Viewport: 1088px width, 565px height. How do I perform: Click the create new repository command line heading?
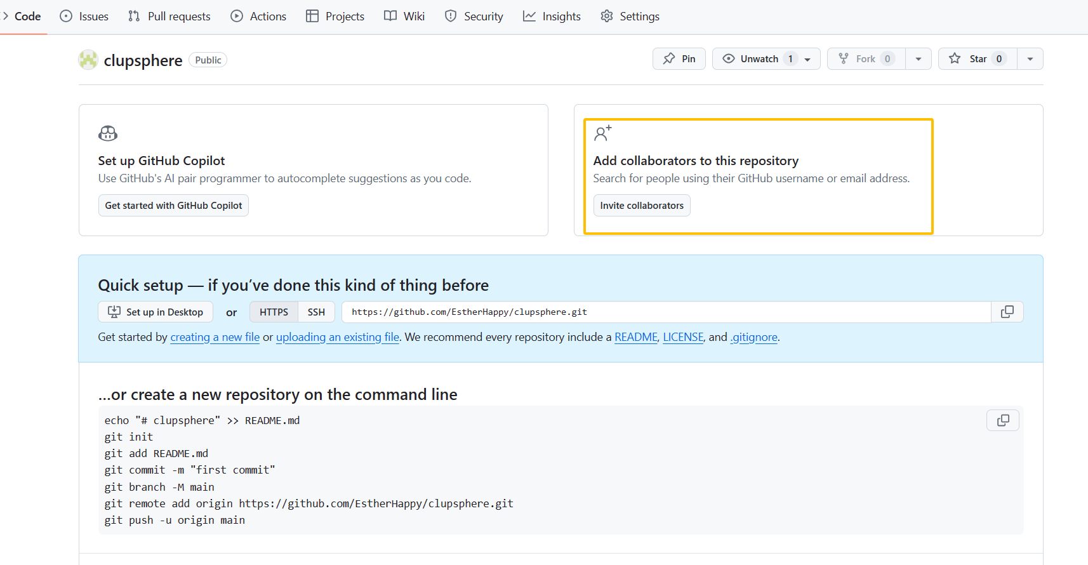277,394
